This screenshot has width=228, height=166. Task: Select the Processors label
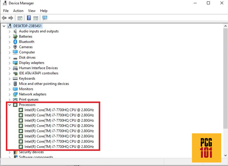coord(27,105)
